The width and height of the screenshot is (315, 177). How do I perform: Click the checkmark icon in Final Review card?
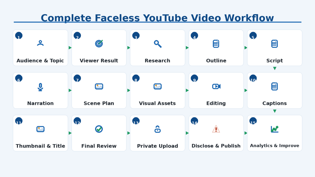[x=99, y=129]
